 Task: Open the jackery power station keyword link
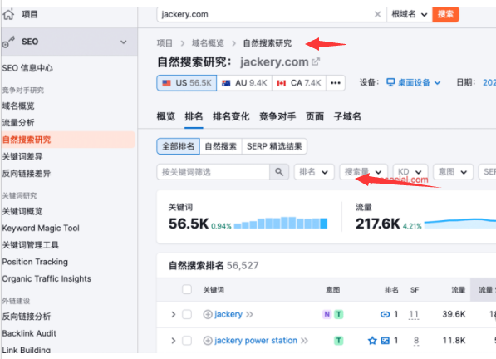click(x=256, y=341)
